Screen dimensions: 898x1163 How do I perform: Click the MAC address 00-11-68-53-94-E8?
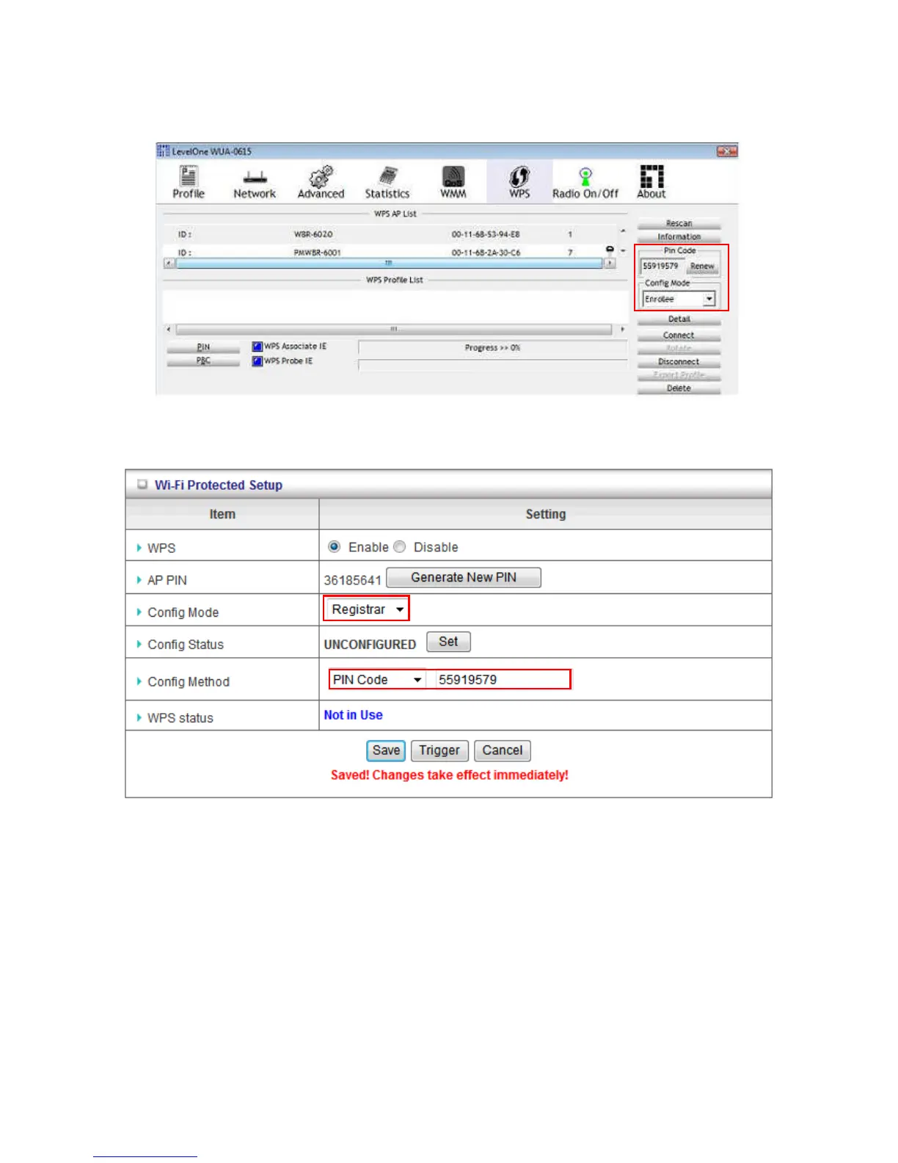486,234
